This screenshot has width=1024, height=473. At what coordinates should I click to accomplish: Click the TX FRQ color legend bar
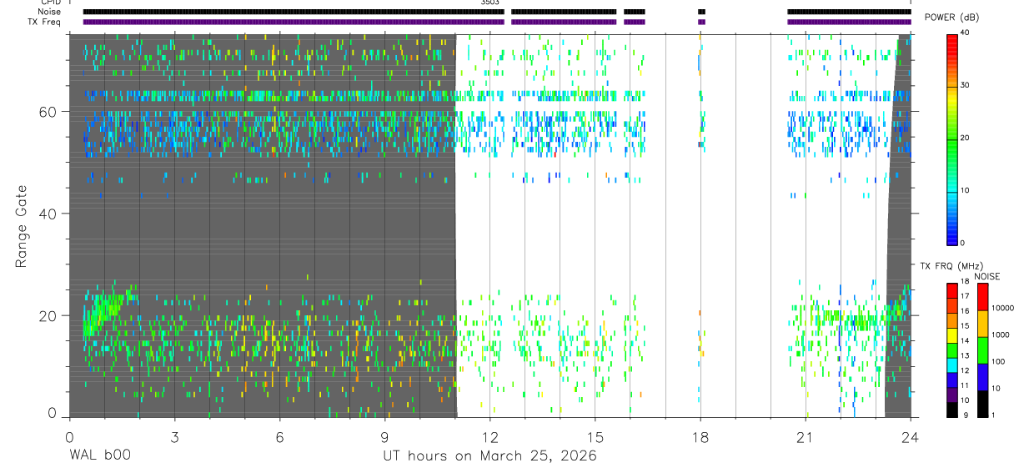point(951,350)
